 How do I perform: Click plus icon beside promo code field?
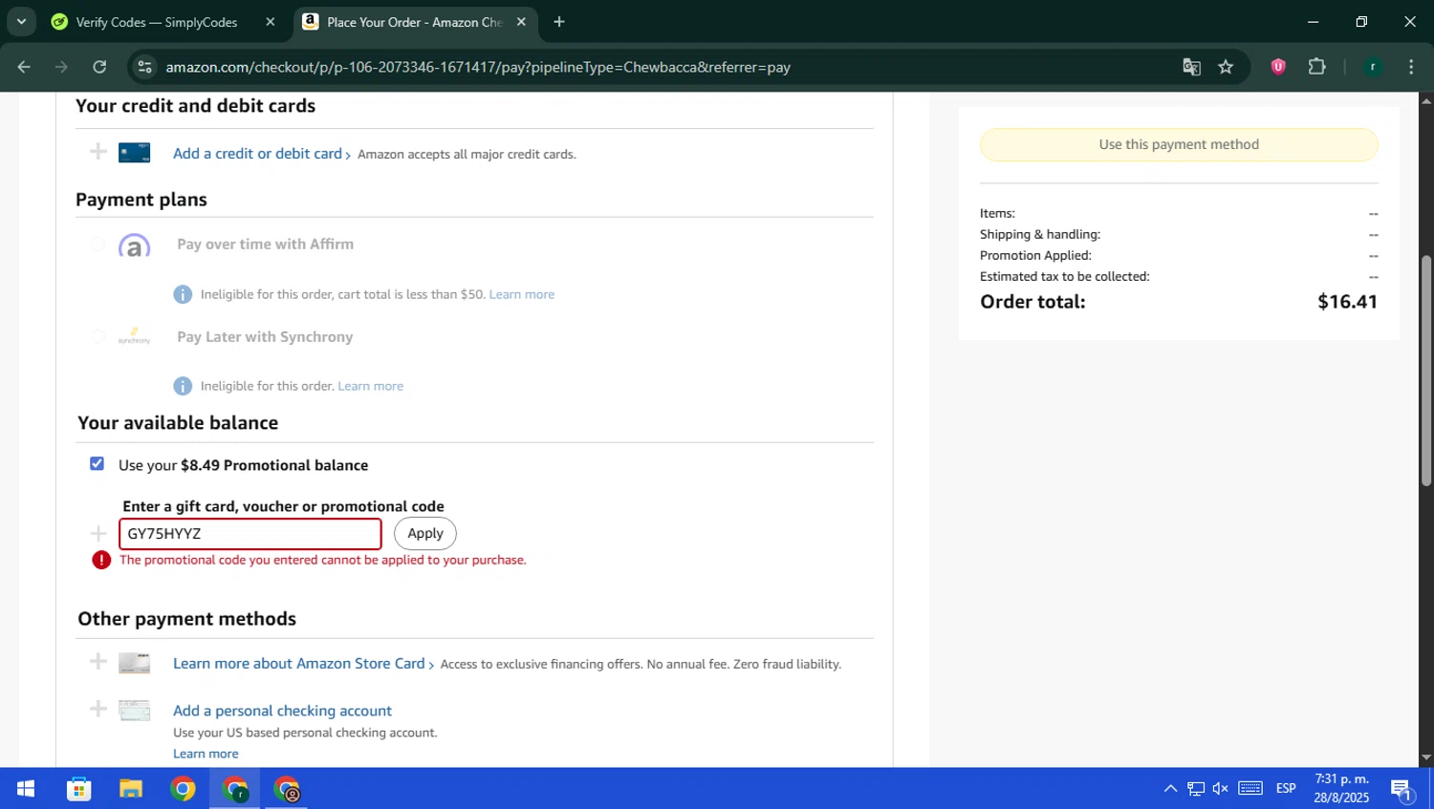pos(98,533)
